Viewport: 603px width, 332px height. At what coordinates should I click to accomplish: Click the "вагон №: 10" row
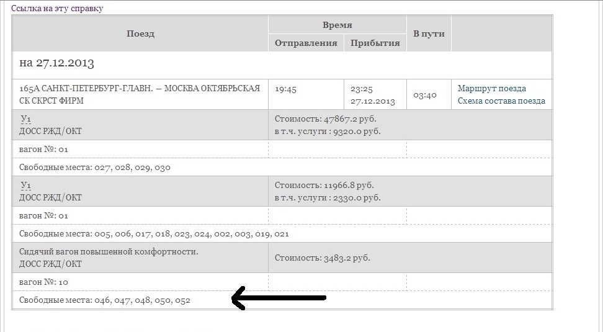pos(43,282)
